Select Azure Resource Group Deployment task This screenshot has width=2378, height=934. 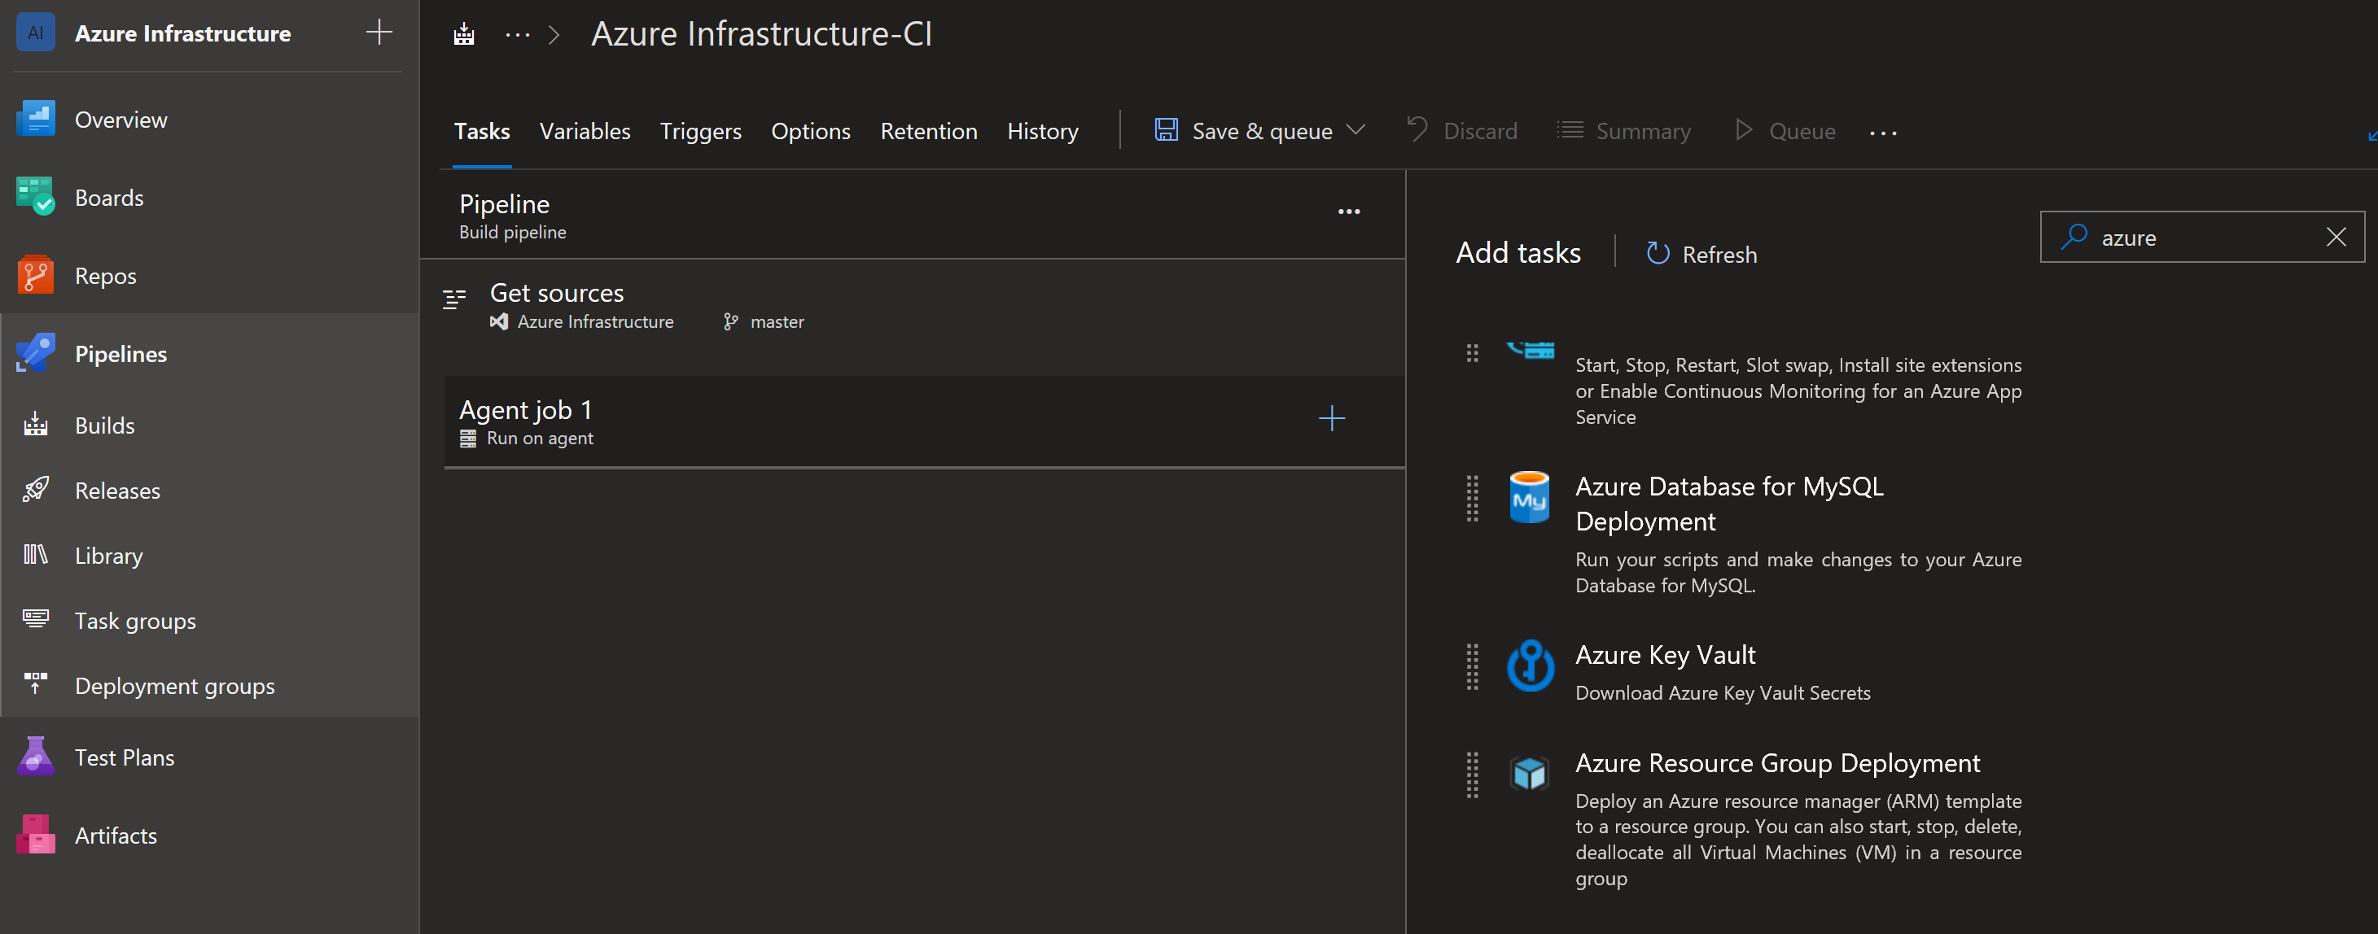pos(1745,818)
